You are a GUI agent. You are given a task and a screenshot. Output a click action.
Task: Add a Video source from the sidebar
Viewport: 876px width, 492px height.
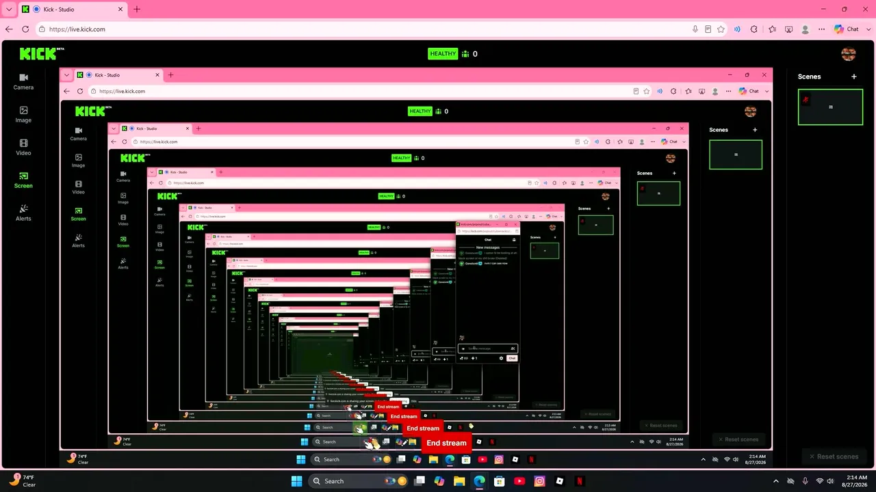click(23, 147)
